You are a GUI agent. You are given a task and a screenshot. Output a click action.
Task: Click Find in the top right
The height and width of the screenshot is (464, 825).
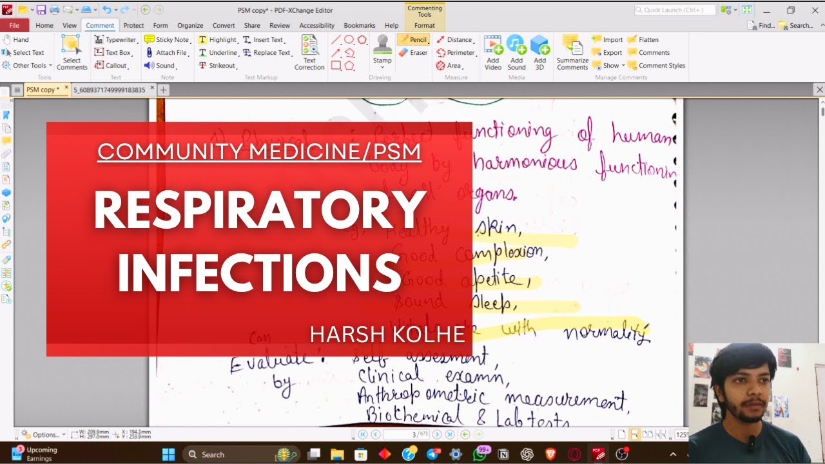(761, 25)
